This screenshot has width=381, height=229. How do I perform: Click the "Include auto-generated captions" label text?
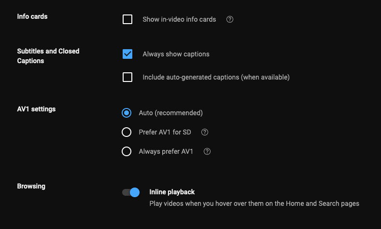pyautogui.click(x=216, y=77)
